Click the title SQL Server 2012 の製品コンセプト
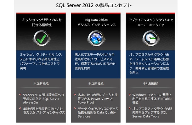192x125 pixels. click(x=94, y=6)
